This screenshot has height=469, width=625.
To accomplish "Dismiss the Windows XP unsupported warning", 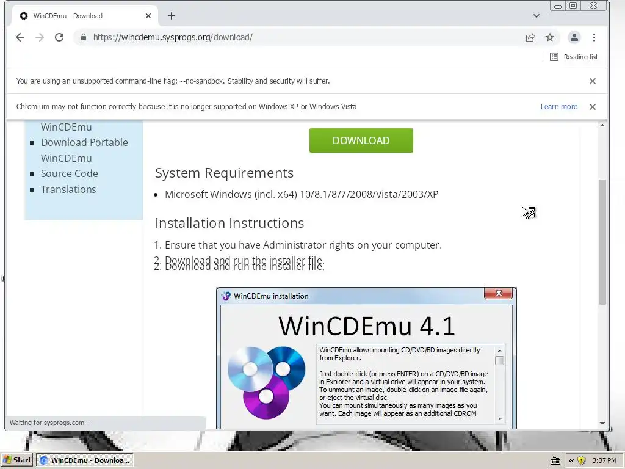I will (x=593, y=107).
